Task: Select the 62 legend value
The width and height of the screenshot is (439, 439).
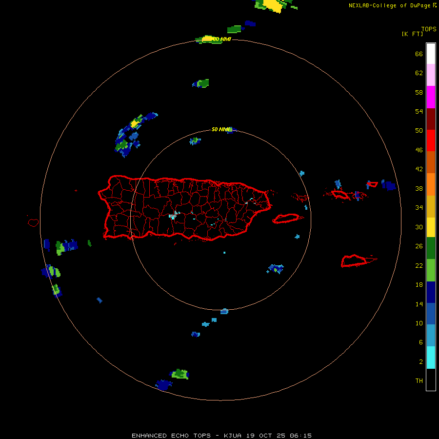Action: tap(419, 73)
